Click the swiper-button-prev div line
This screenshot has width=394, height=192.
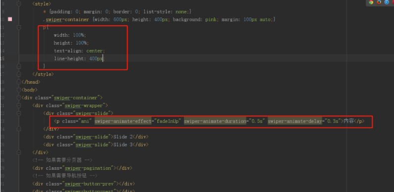coord(83,184)
